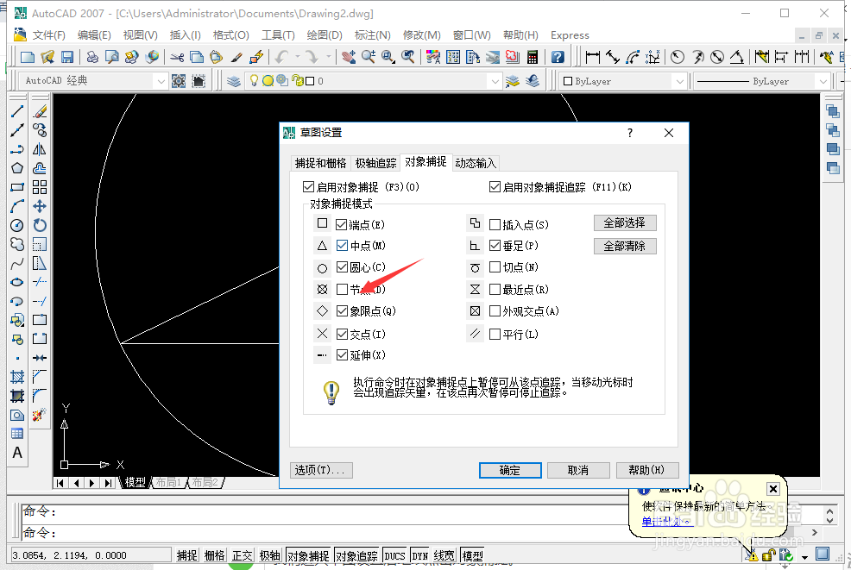Open the Express menu
851x570 pixels.
click(x=570, y=35)
